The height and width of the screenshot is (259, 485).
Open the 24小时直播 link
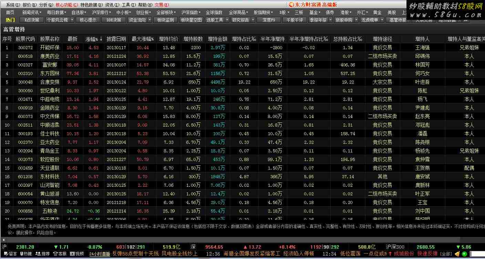[x=100, y=254]
